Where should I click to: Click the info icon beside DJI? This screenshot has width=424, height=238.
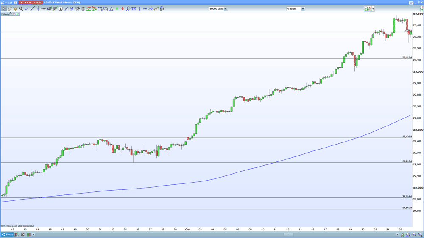15,3
